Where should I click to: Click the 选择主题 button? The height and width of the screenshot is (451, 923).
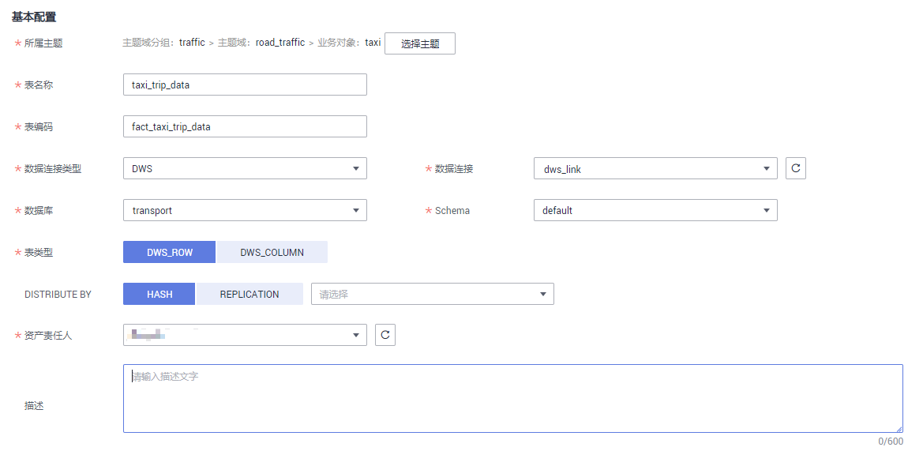(x=420, y=43)
